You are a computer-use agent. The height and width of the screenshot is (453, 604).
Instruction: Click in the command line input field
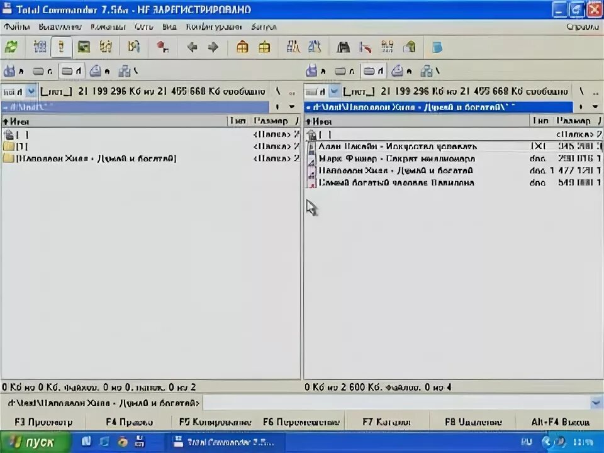[x=397, y=403]
